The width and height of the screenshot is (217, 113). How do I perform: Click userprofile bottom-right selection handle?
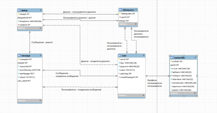click(197, 96)
